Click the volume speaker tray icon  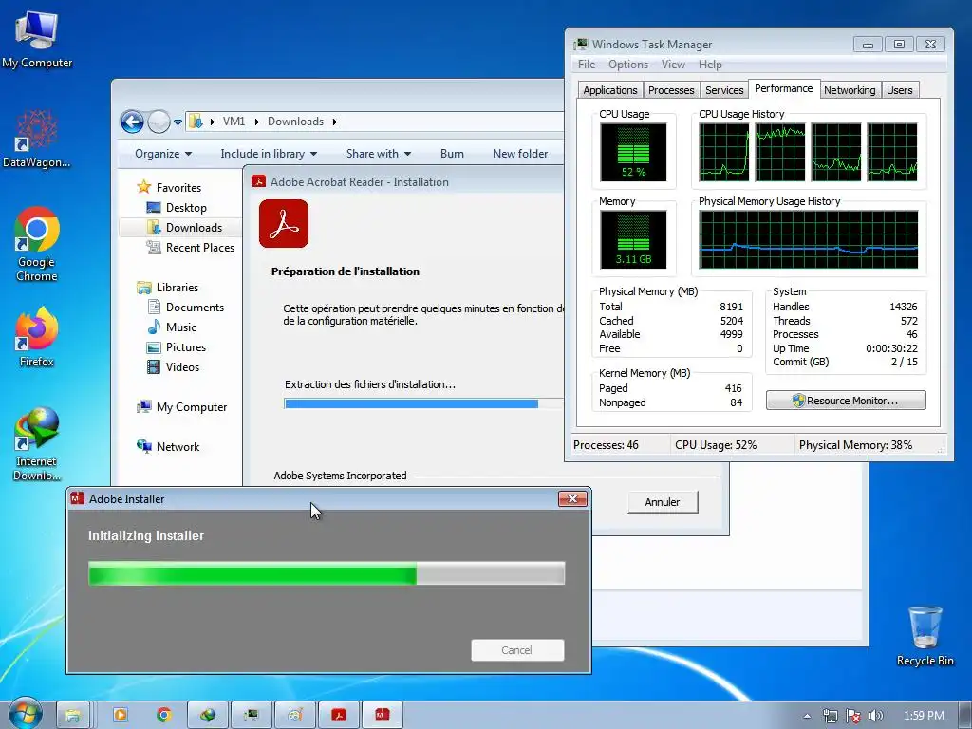875,716
